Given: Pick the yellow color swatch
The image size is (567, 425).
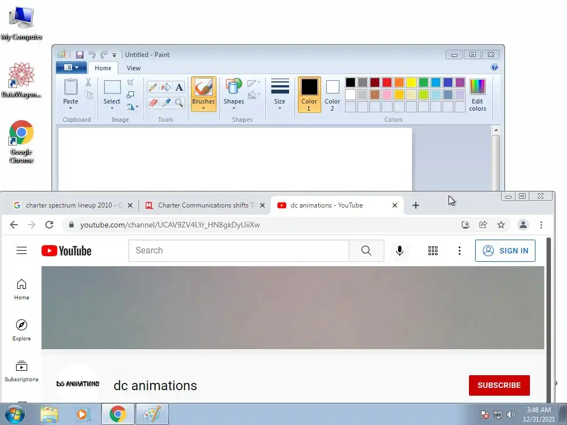Looking at the screenshot, I should point(411,82).
